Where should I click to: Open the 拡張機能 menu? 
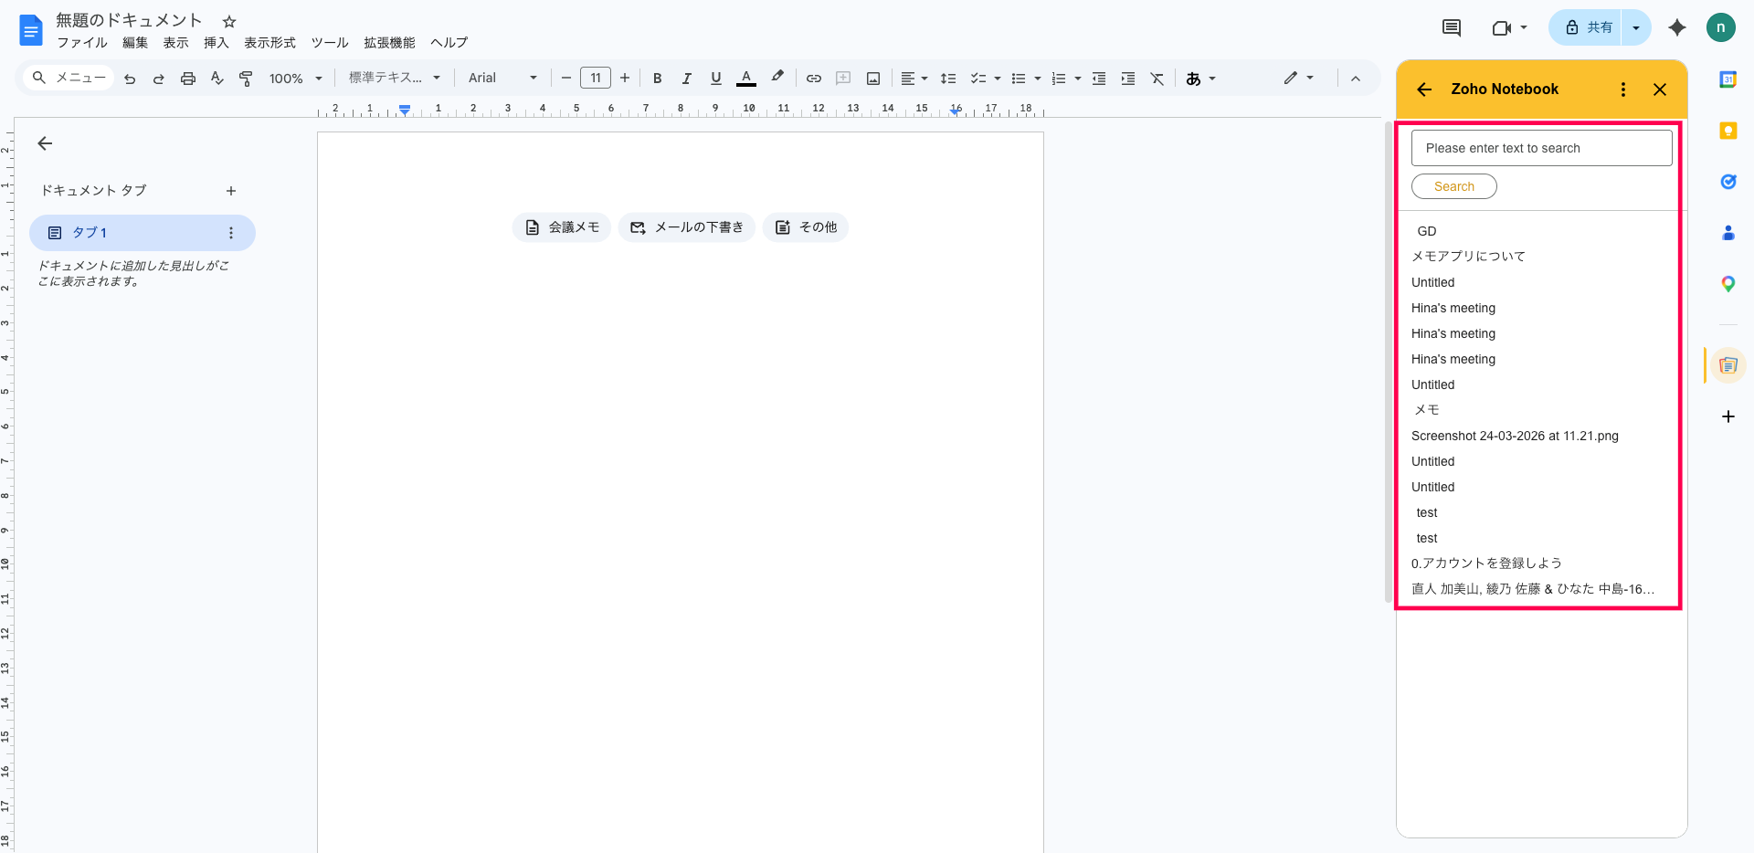pyautogui.click(x=389, y=43)
